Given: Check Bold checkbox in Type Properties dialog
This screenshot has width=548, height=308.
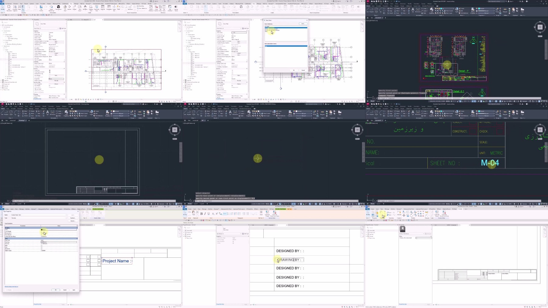Looking at the screenshot, I should [42, 246].
